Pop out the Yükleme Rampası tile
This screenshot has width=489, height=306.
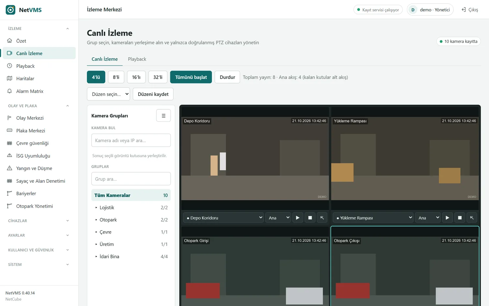[472, 218]
